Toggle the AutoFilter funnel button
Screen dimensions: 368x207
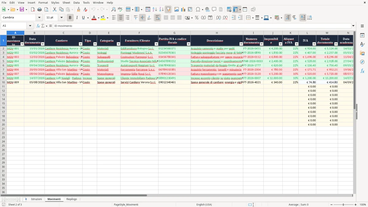coord(168,10)
